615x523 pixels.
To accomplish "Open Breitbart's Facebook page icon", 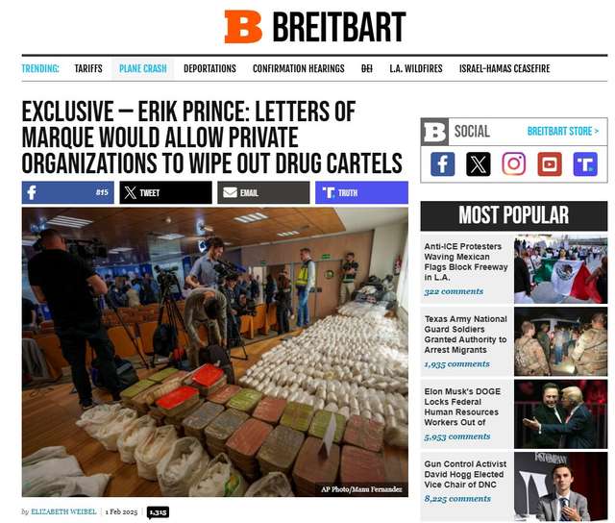I will [x=442, y=164].
